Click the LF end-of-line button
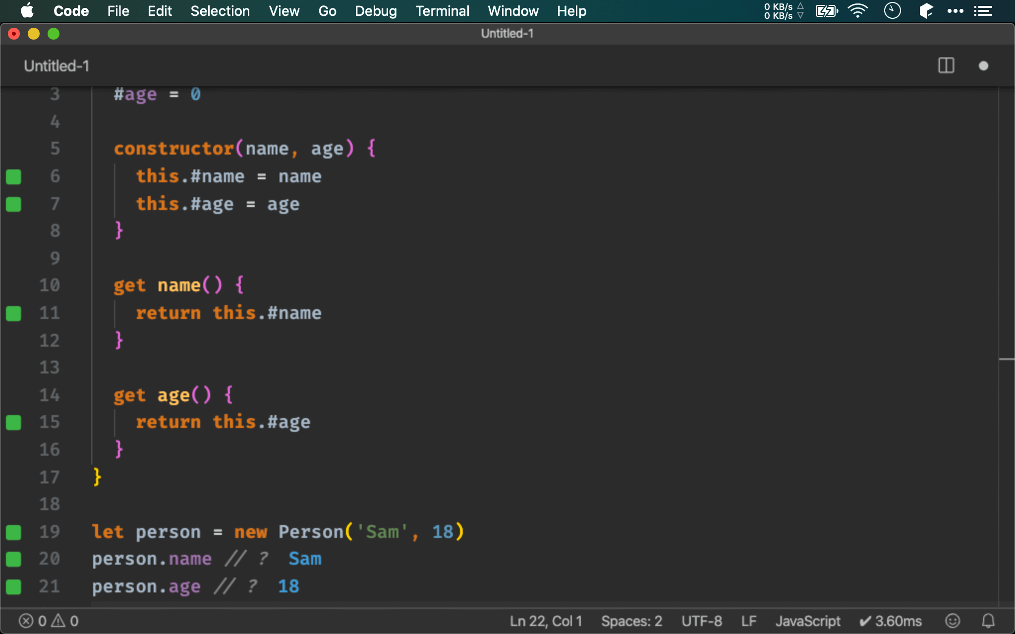The height and width of the screenshot is (634, 1015). 748,621
